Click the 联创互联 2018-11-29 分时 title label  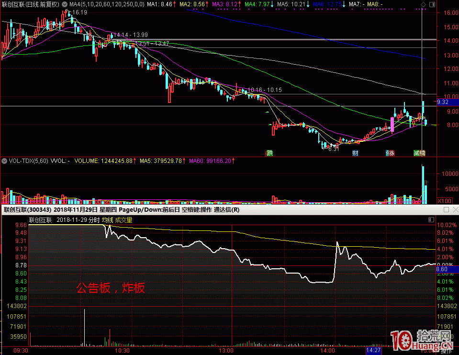(x=64, y=220)
